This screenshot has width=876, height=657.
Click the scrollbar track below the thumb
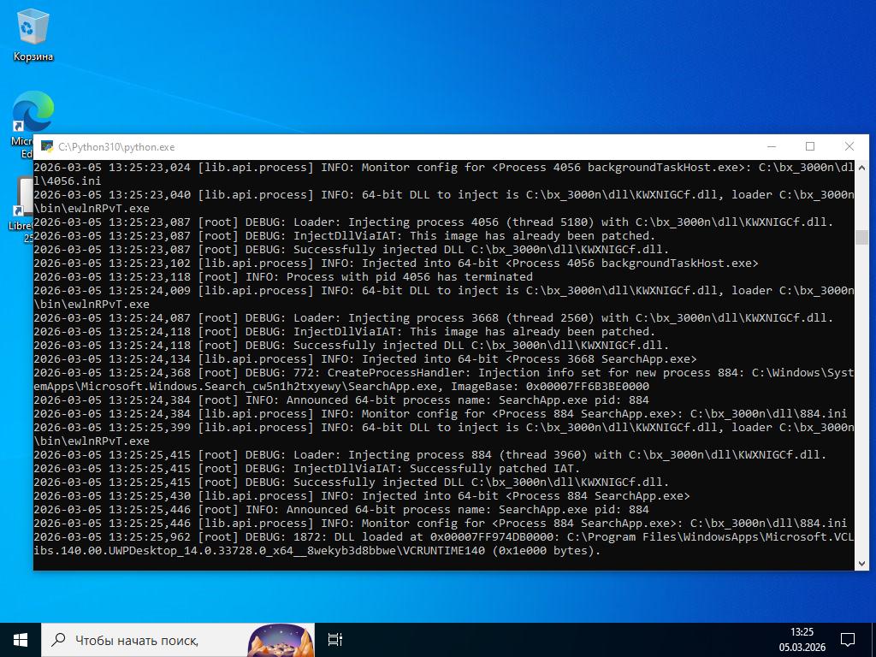[x=861, y=402]
